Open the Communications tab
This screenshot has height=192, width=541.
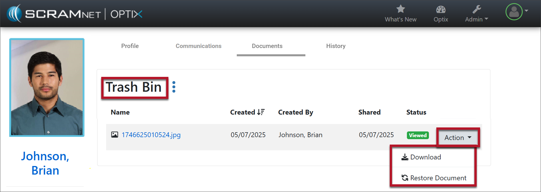pyautogui.click(x=198, y=46)
